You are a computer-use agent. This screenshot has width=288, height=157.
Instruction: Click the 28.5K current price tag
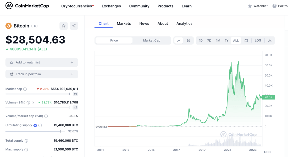coord(268,97)
